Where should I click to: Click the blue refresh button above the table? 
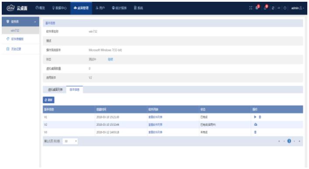49,100
